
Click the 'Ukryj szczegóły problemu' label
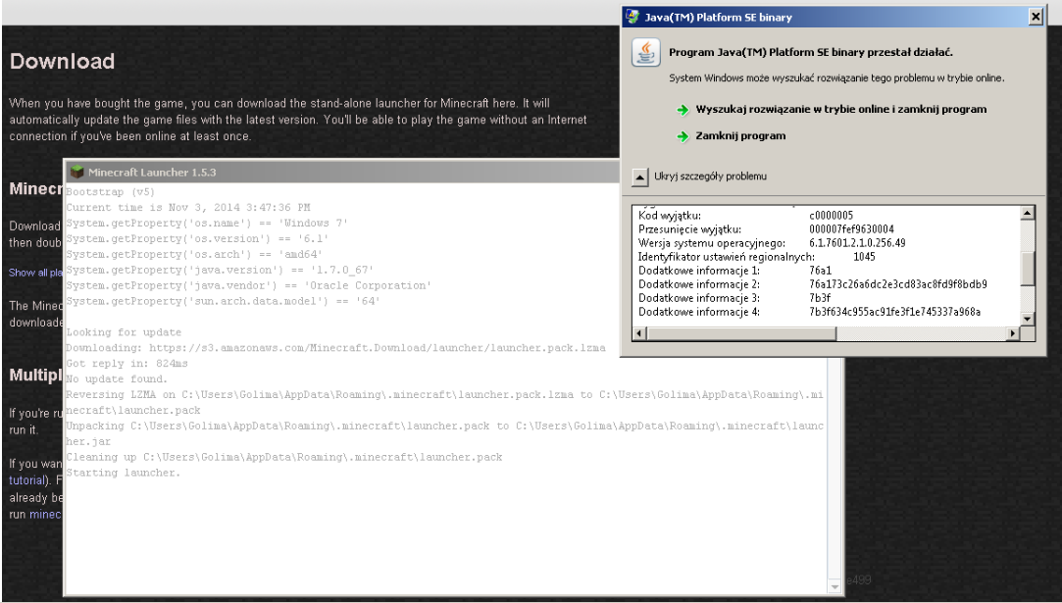click(x=711, y=176)
